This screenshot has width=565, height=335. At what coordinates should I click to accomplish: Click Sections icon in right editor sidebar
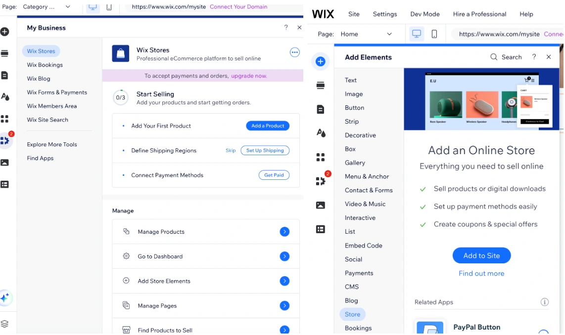tap(320, 85)
